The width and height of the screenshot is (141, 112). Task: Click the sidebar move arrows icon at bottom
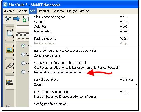pyautogui.click(x=8, y=106)
